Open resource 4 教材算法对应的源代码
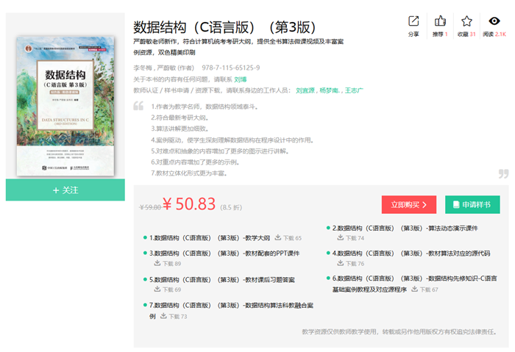The height and width of the screenshot is (352, 515). 411,254
